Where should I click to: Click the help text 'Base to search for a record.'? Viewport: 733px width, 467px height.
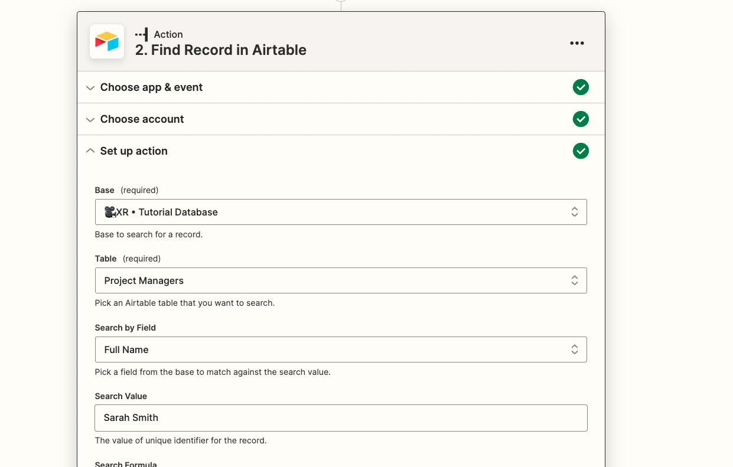149,234
